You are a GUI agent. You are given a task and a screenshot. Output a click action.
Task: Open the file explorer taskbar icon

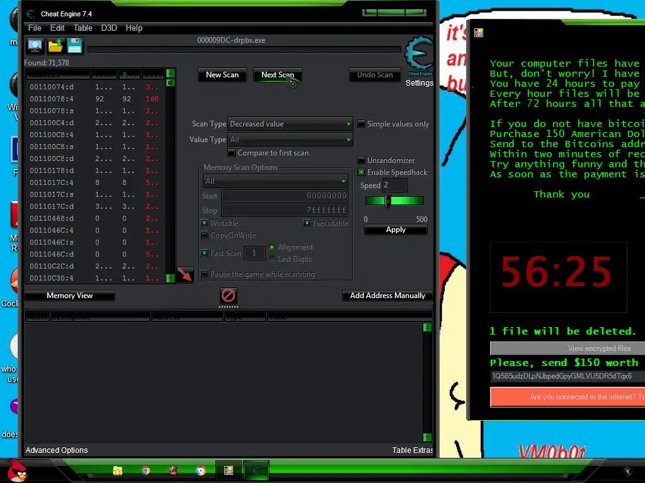click(118, 470)
